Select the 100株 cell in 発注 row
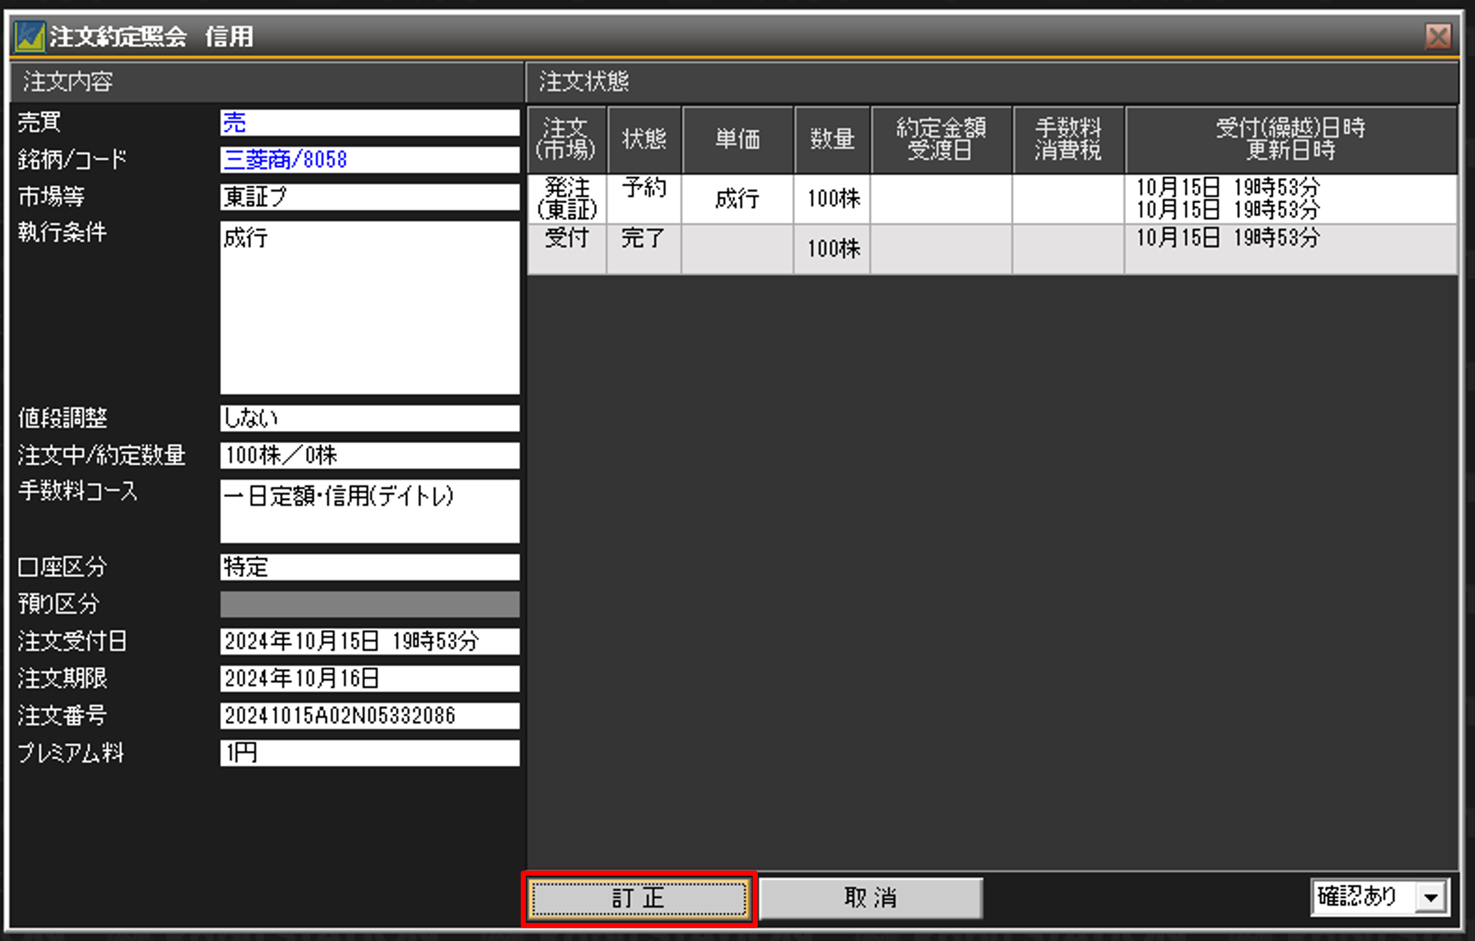This screenshot has height=941, width=1475. (833, 199)
